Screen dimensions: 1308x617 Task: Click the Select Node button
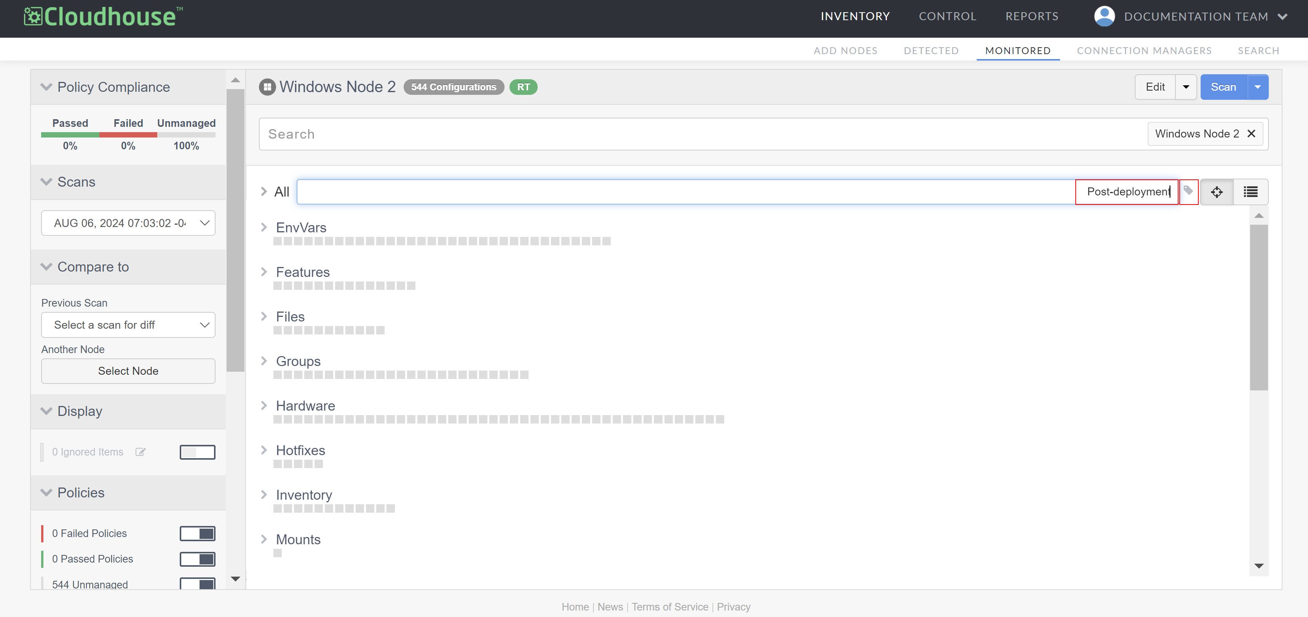128,371
